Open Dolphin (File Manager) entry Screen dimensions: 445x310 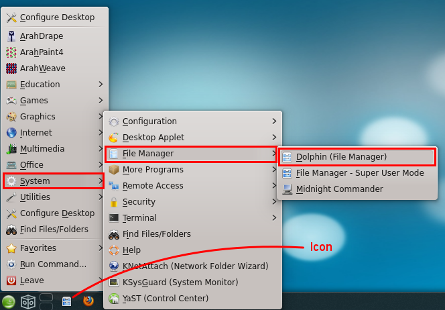coord(357,157)
